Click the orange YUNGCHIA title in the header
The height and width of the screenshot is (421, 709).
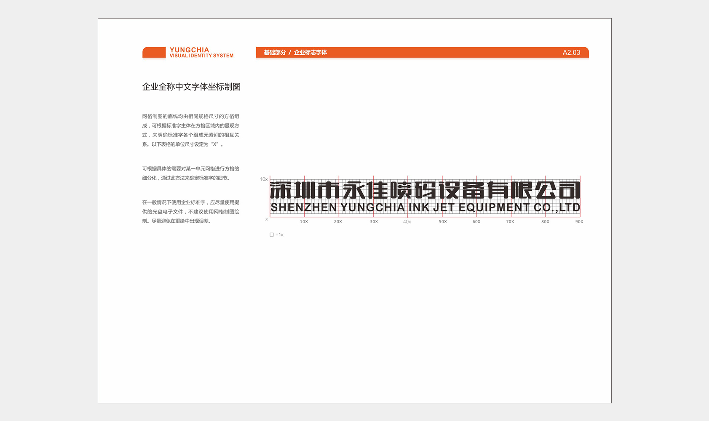pos(189,50)
